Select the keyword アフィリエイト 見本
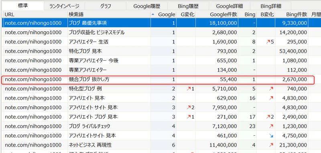The height and width of the screenshot is (153, 321). pyautogui.click(x=87, y=98)
